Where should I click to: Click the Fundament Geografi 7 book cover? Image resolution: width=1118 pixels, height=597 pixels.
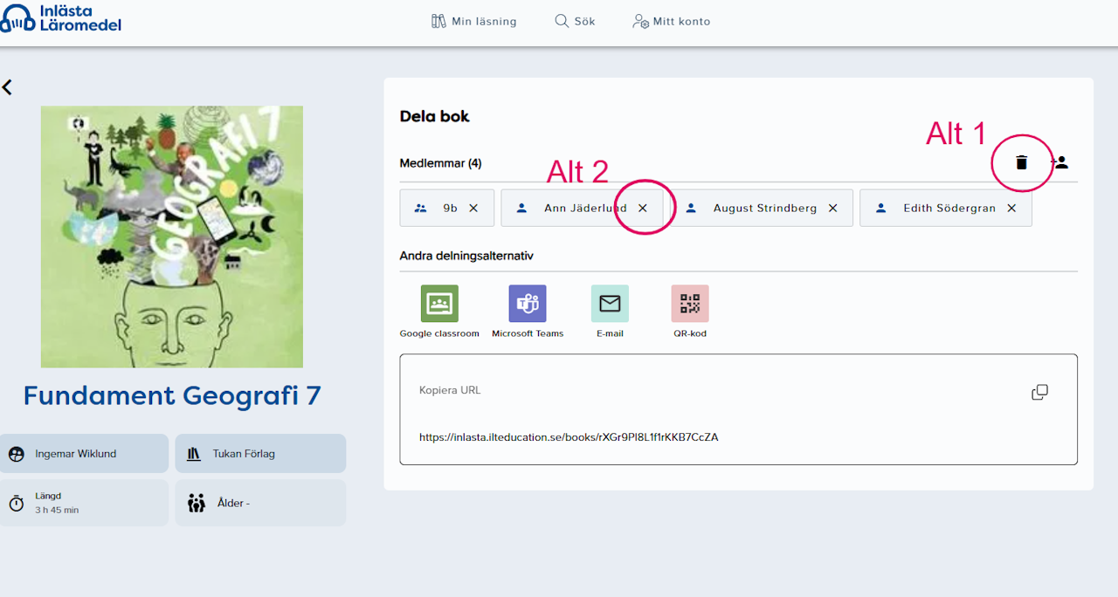172,237
